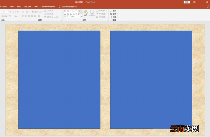This screenshot has width=210, height=137.
Task: Open the Developer (开发工具) tab
Action: pos(28,7)
